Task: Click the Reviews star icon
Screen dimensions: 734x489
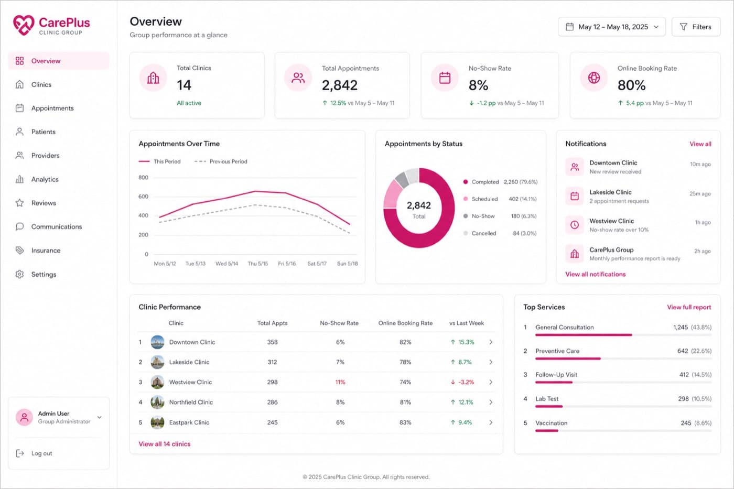Action: [19, 203]
